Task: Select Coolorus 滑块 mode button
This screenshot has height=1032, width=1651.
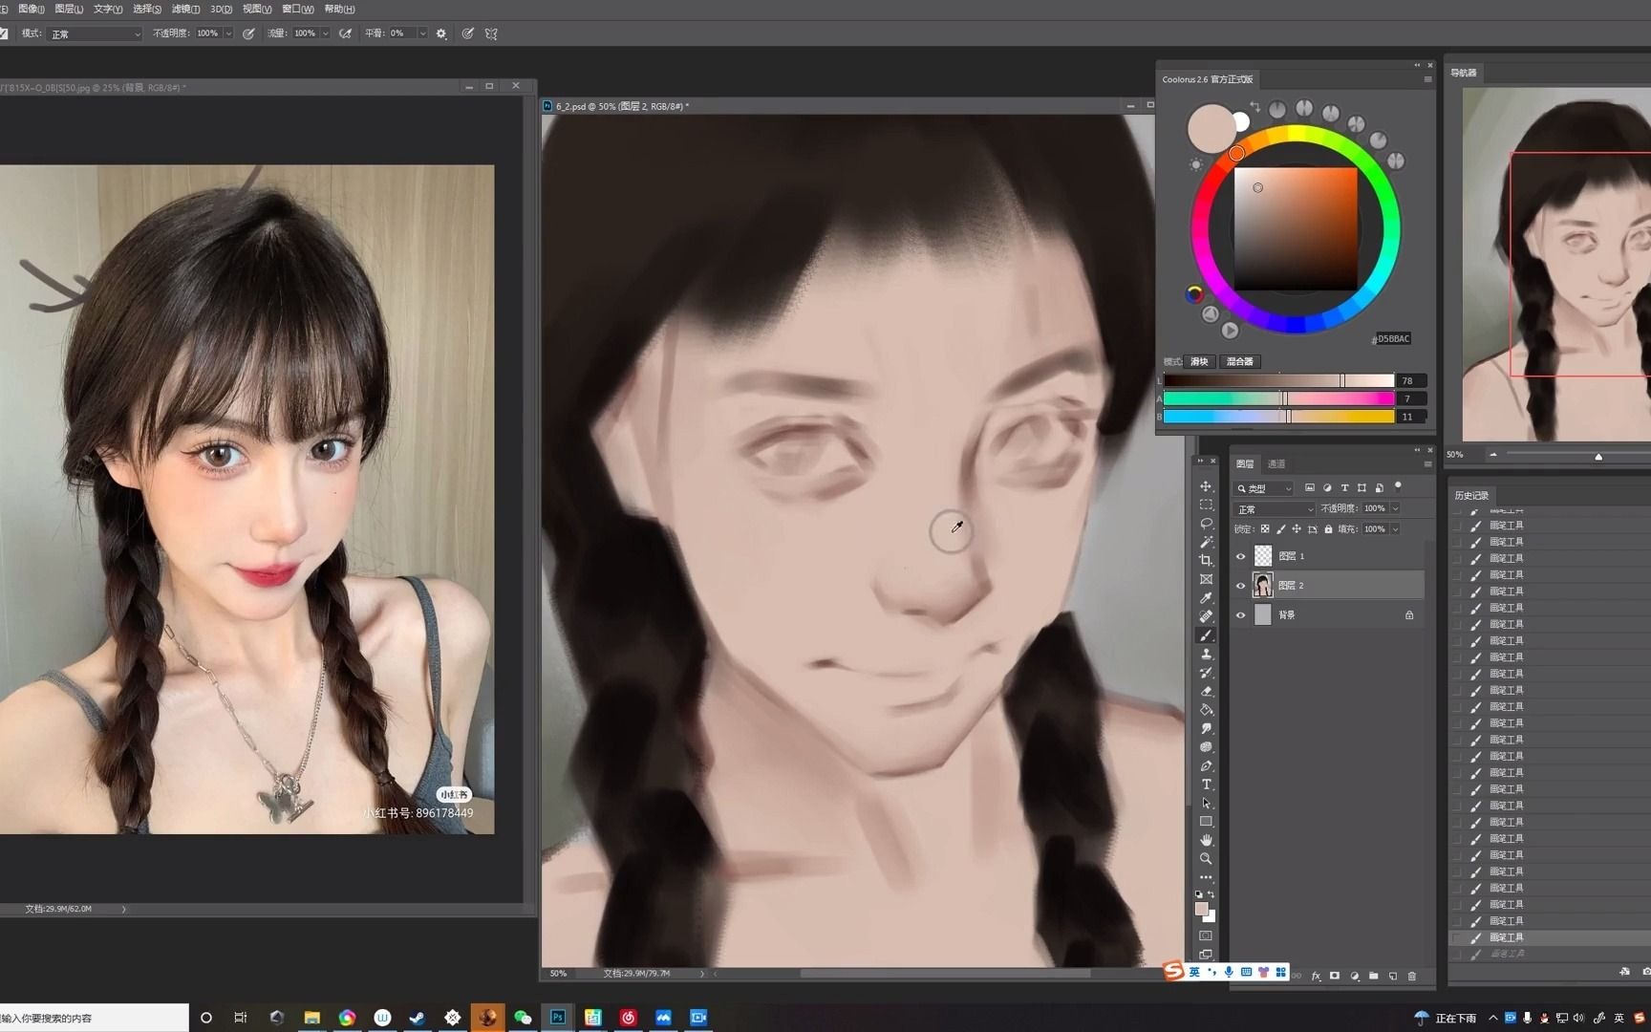Action: point(1199,361)
